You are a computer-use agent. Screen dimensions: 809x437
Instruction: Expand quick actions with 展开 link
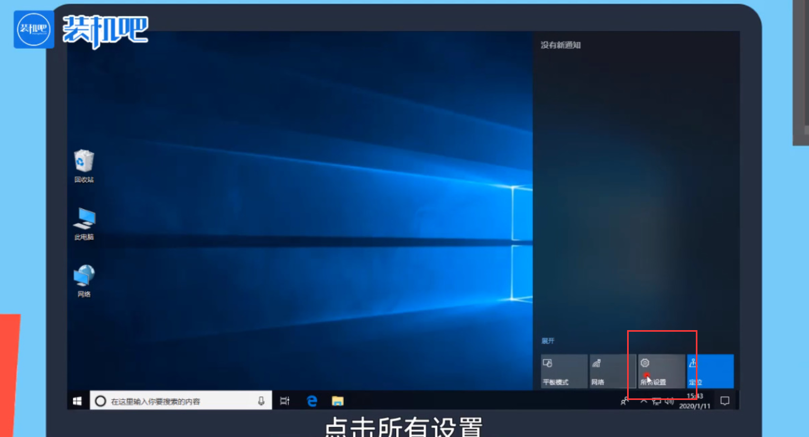tap(548, 341)
